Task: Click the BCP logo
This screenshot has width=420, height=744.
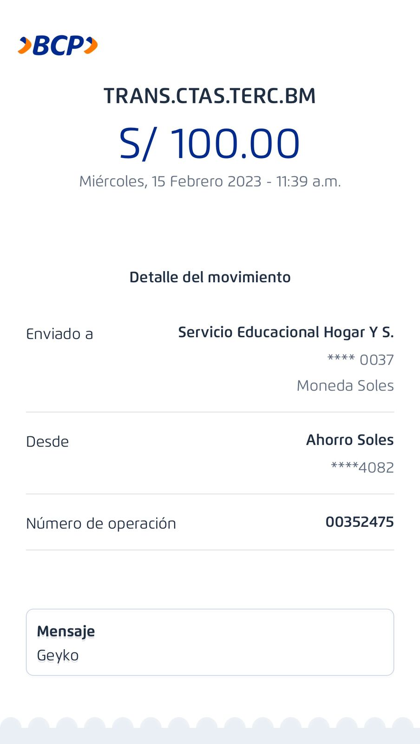Action: coord(58,46)
